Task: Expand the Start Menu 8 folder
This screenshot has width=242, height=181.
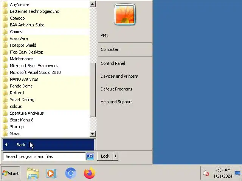Action: (x=46, y=120)
